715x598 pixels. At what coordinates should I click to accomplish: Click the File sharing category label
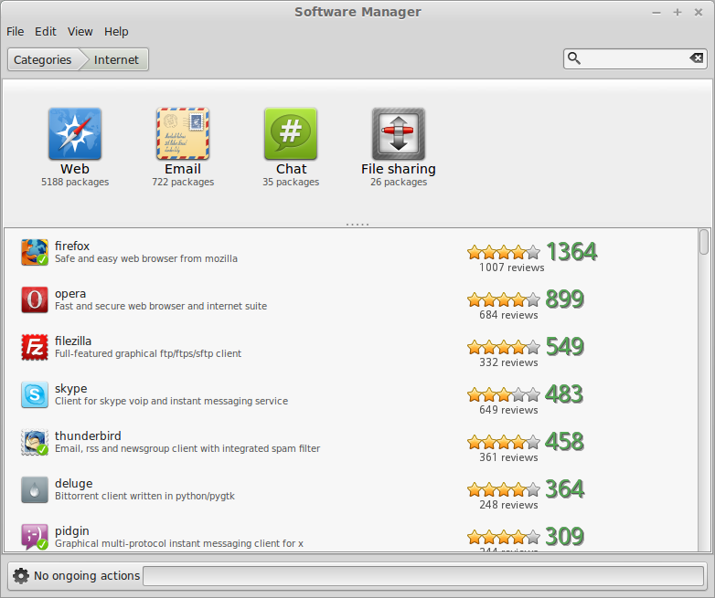click(x=399, y=169)
